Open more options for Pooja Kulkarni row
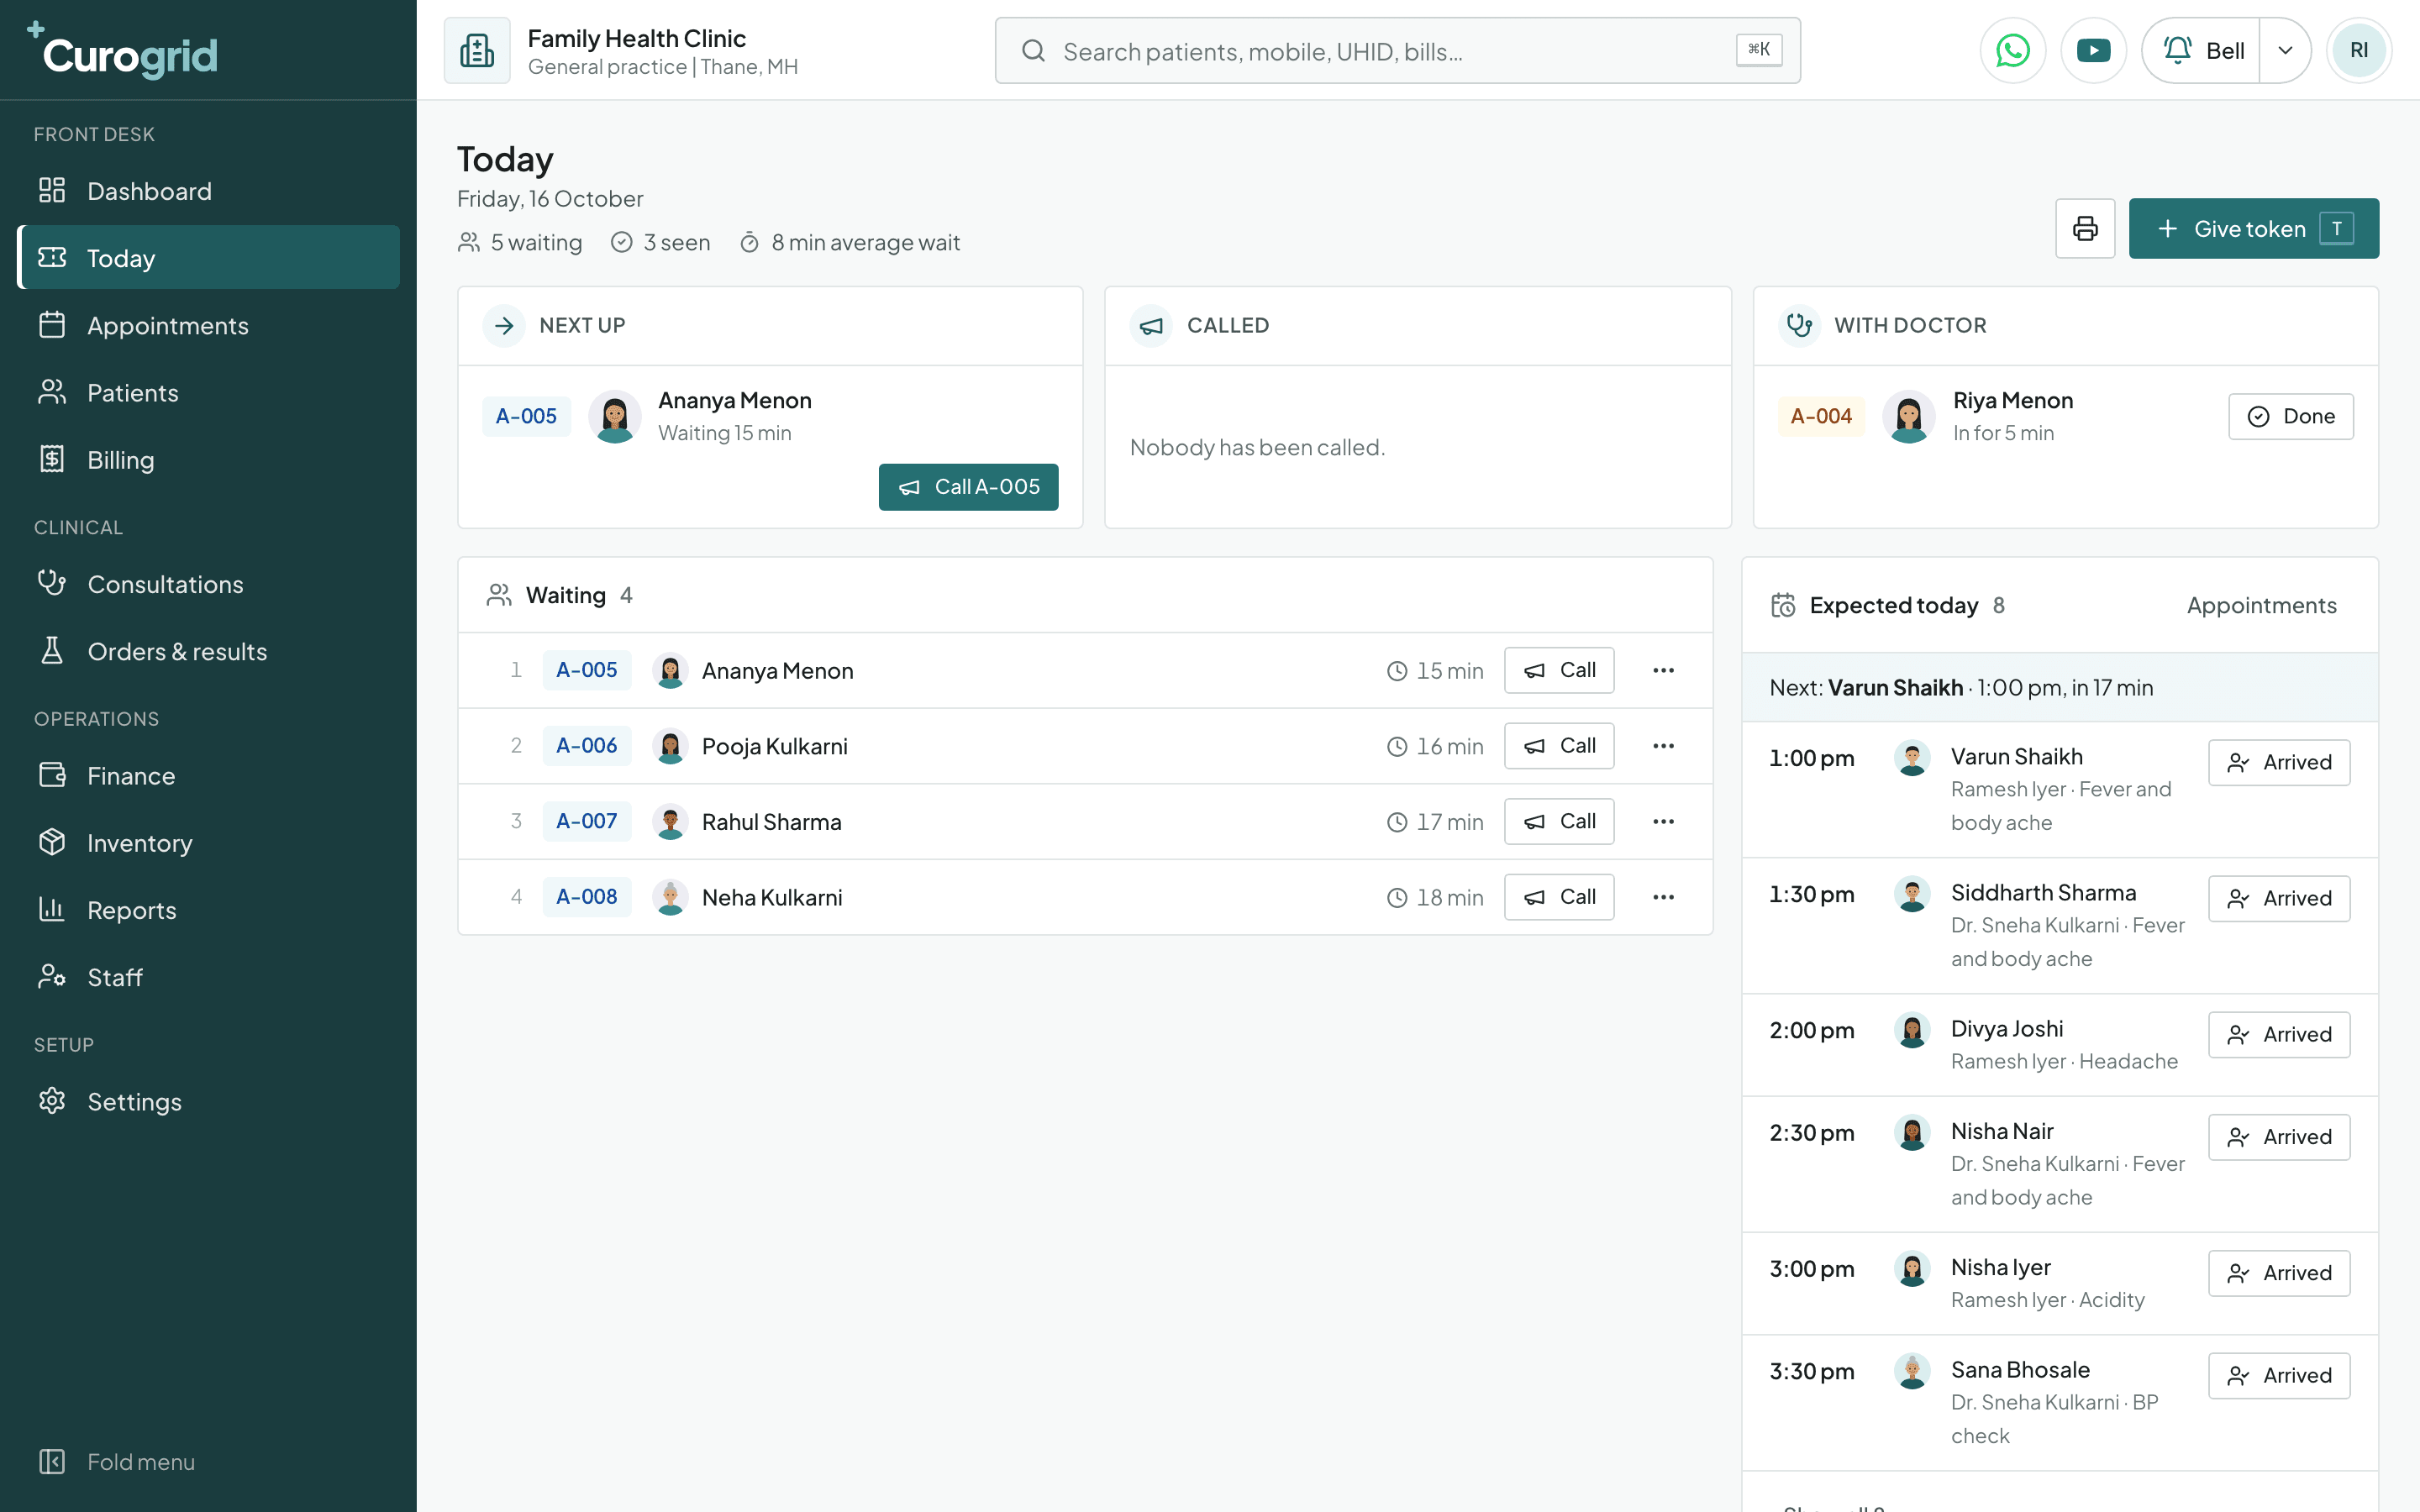 tap(1663, 746)
